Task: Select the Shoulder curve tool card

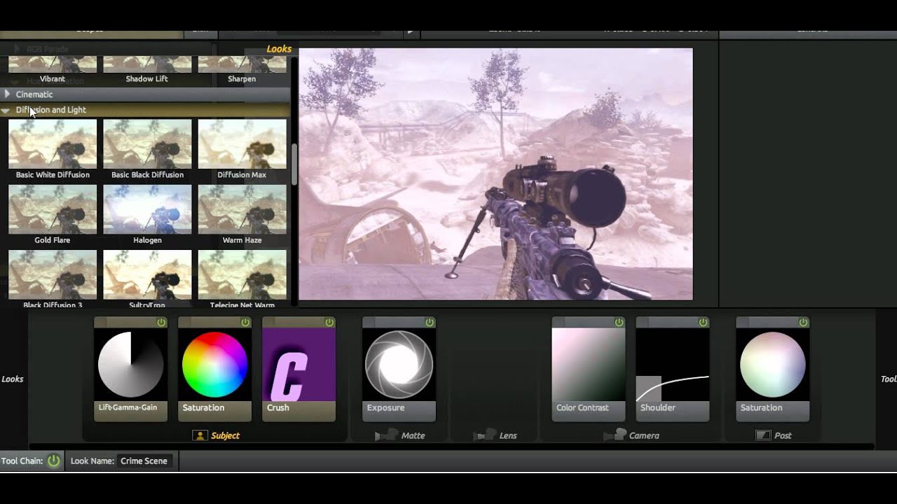Action: click(x=672, y=369)
